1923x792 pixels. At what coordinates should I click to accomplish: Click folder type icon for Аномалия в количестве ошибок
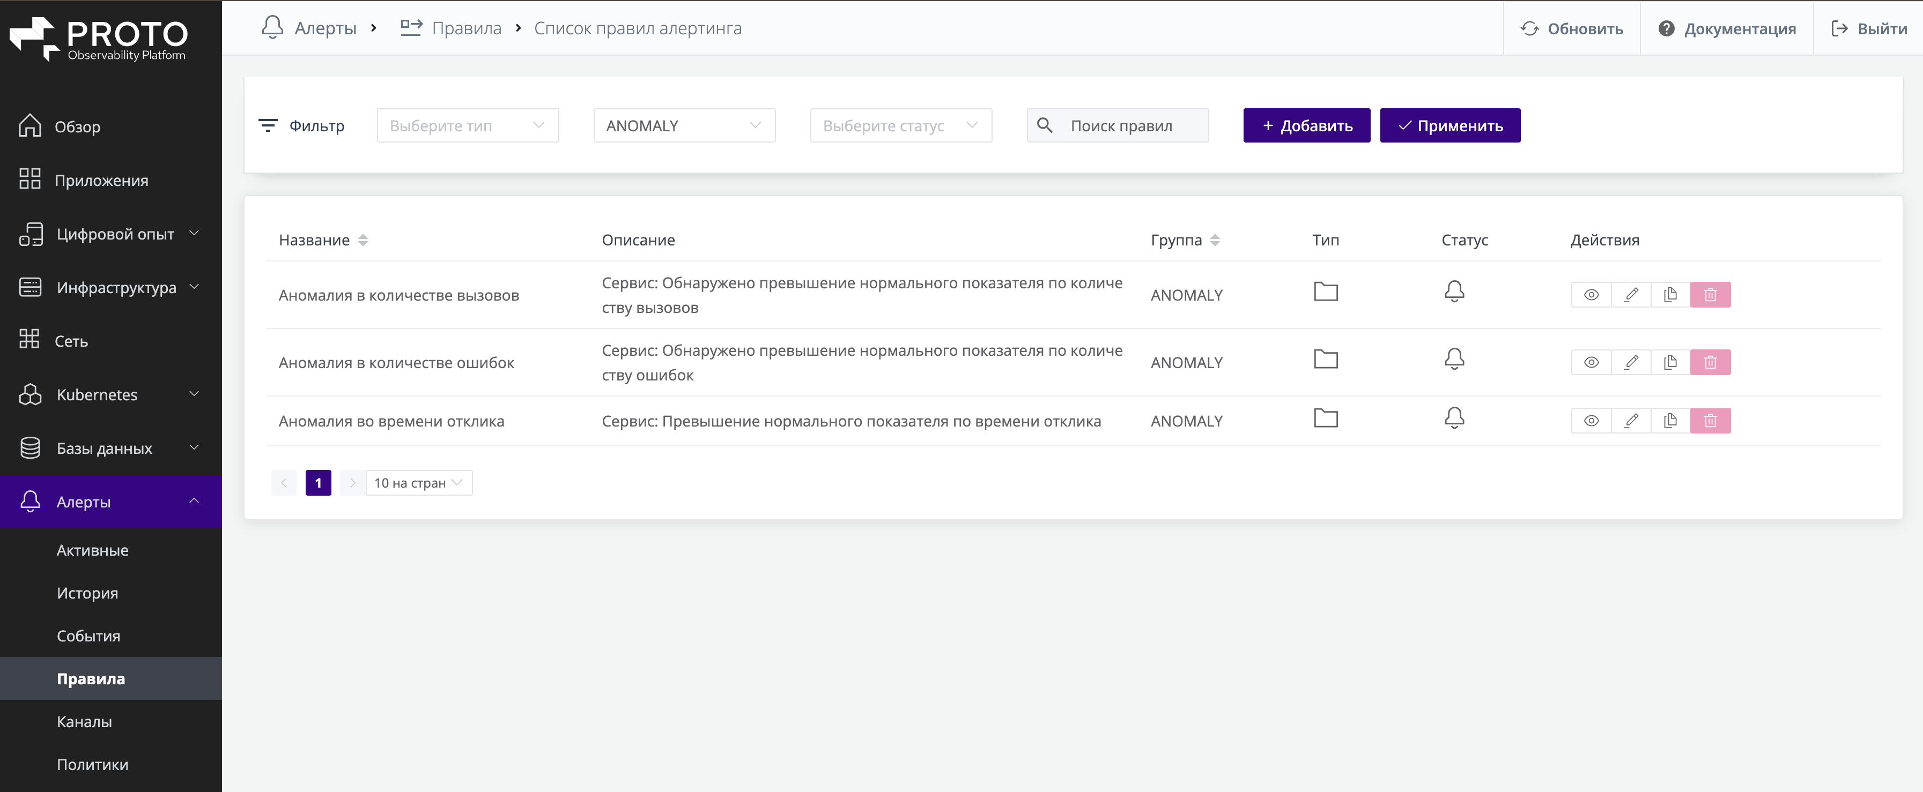tap(1326, 358)
